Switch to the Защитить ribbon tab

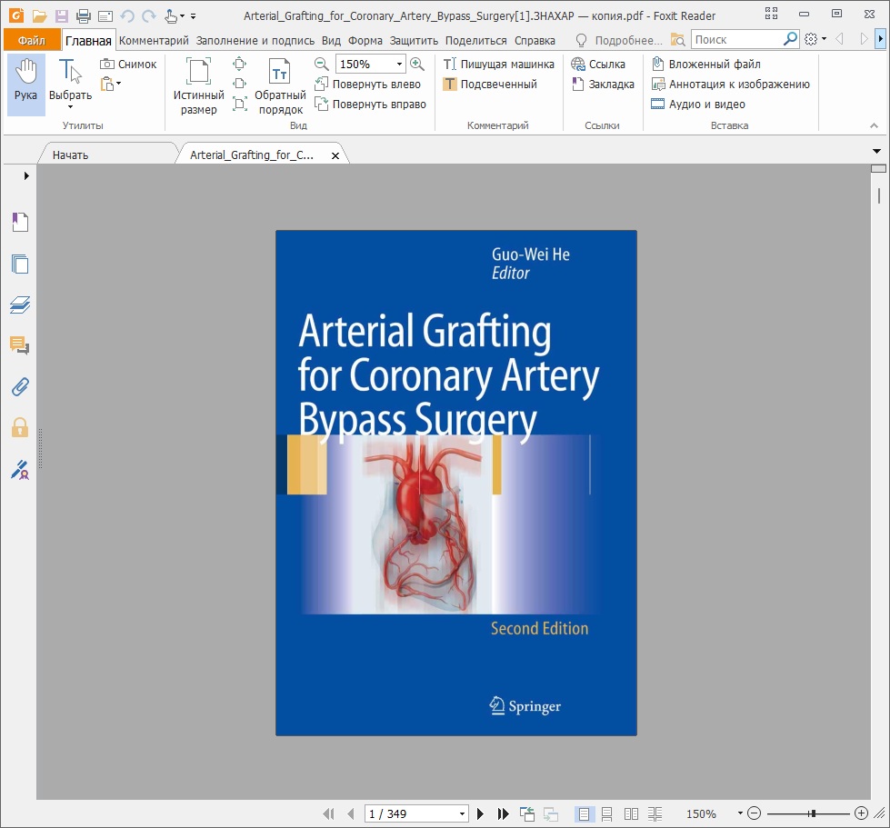tap(414, 40)
